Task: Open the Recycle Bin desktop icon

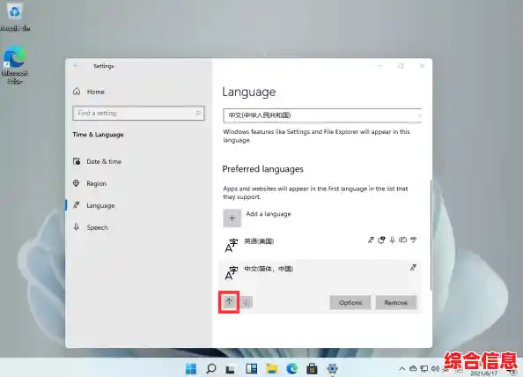Action: 15,18
